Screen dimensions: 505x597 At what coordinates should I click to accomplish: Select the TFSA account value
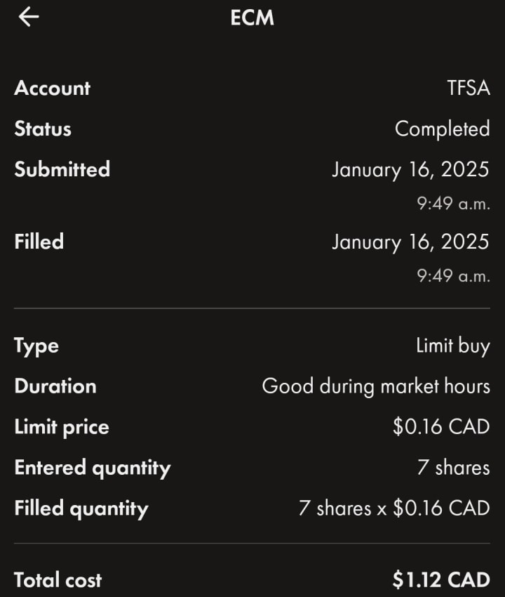pyautogui.click(x=468, y=88)
